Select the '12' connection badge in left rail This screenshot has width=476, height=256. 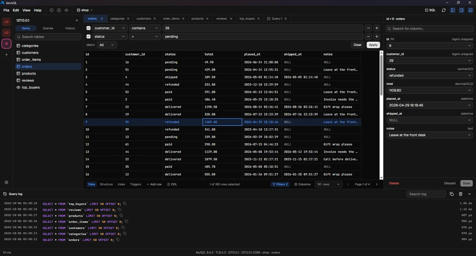(7, 43)
